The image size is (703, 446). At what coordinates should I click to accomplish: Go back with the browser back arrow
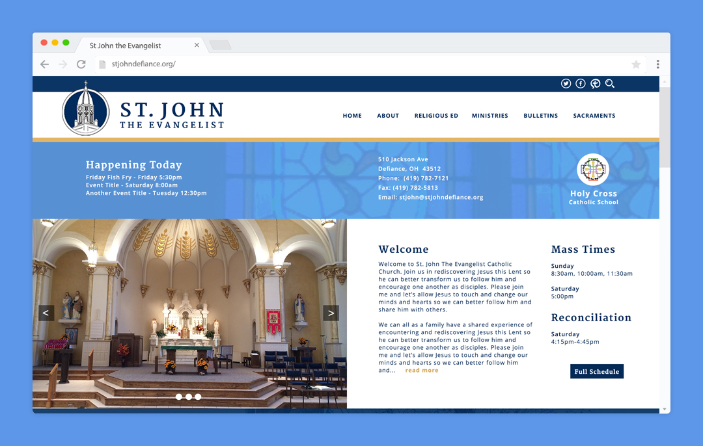[44, 64]
